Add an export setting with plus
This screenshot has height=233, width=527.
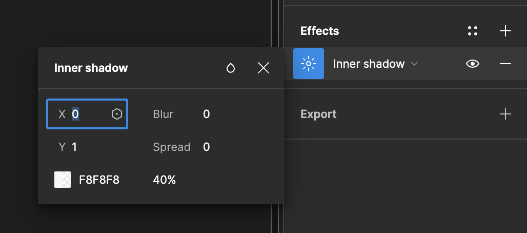click(x=505, y=114)
